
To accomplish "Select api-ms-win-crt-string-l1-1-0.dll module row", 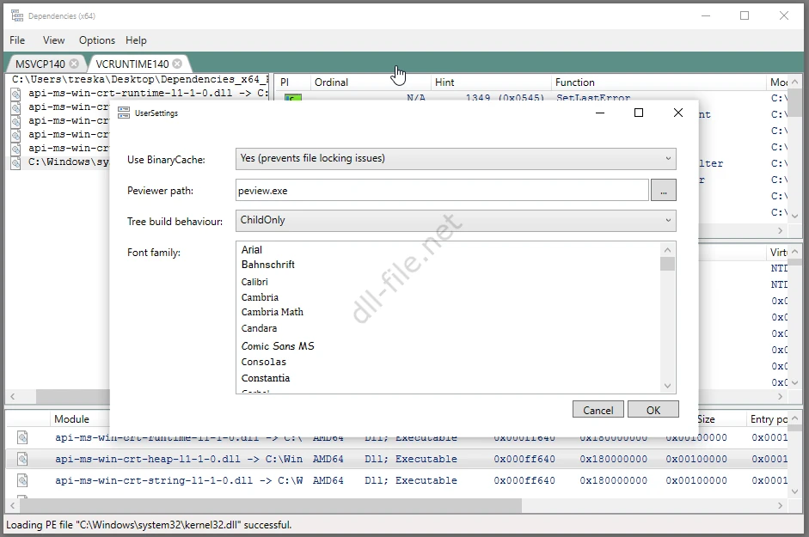I will [396, 480].
